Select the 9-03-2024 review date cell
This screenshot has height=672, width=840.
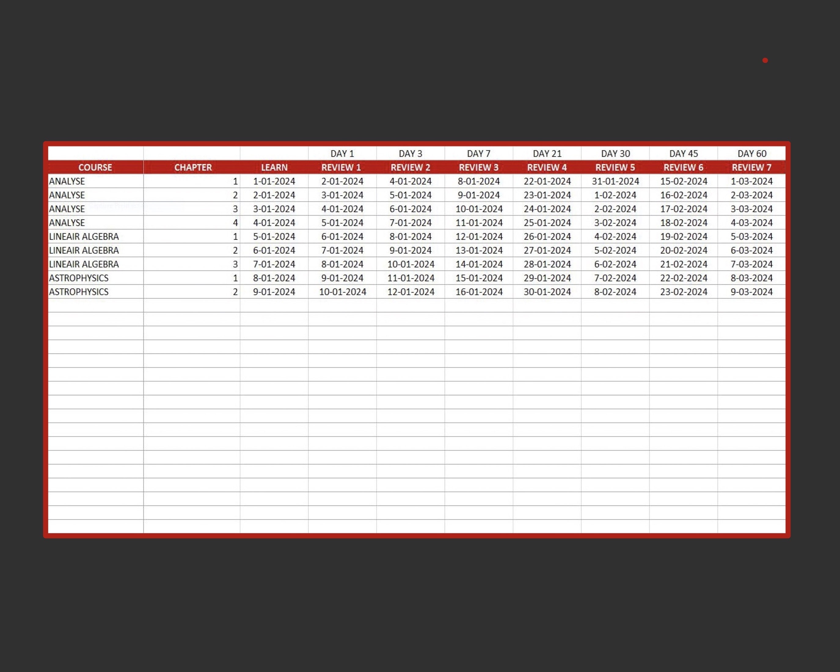click(751, 292)
